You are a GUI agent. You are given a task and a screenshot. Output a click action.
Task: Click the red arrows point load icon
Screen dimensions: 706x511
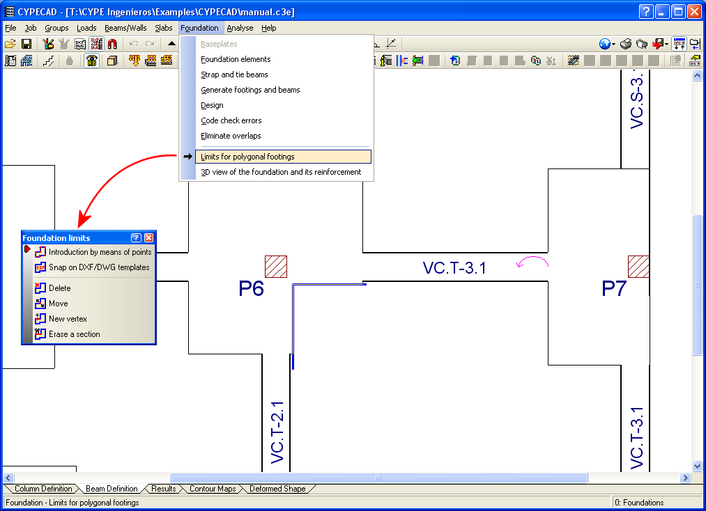135,61
